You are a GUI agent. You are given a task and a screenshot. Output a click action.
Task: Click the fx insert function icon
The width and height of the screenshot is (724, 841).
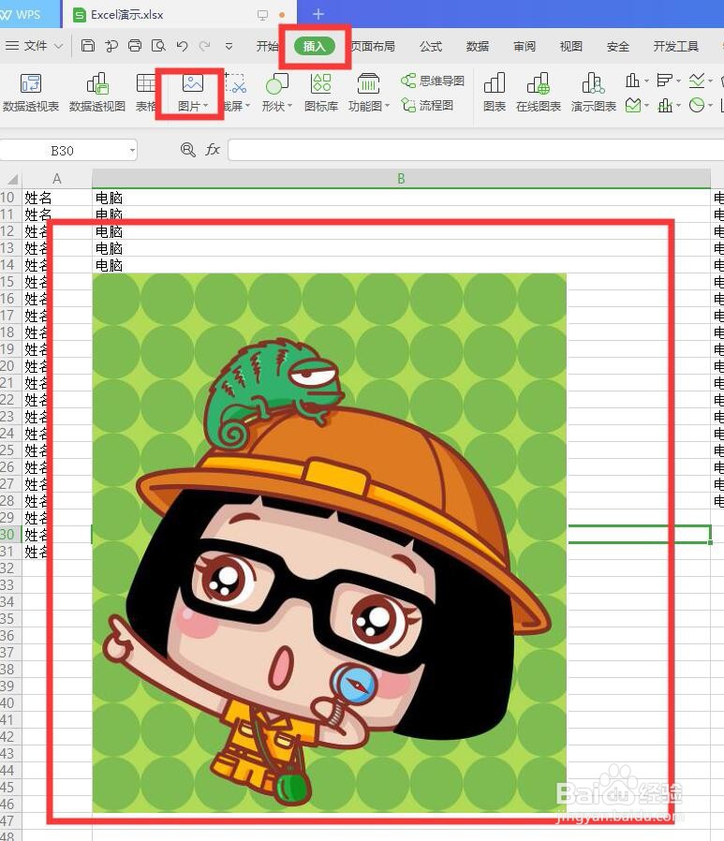[x=213, y=150]
